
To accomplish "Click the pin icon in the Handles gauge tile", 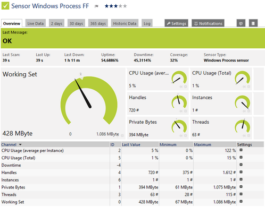I will pyautogui.click(x=181, y=111).
